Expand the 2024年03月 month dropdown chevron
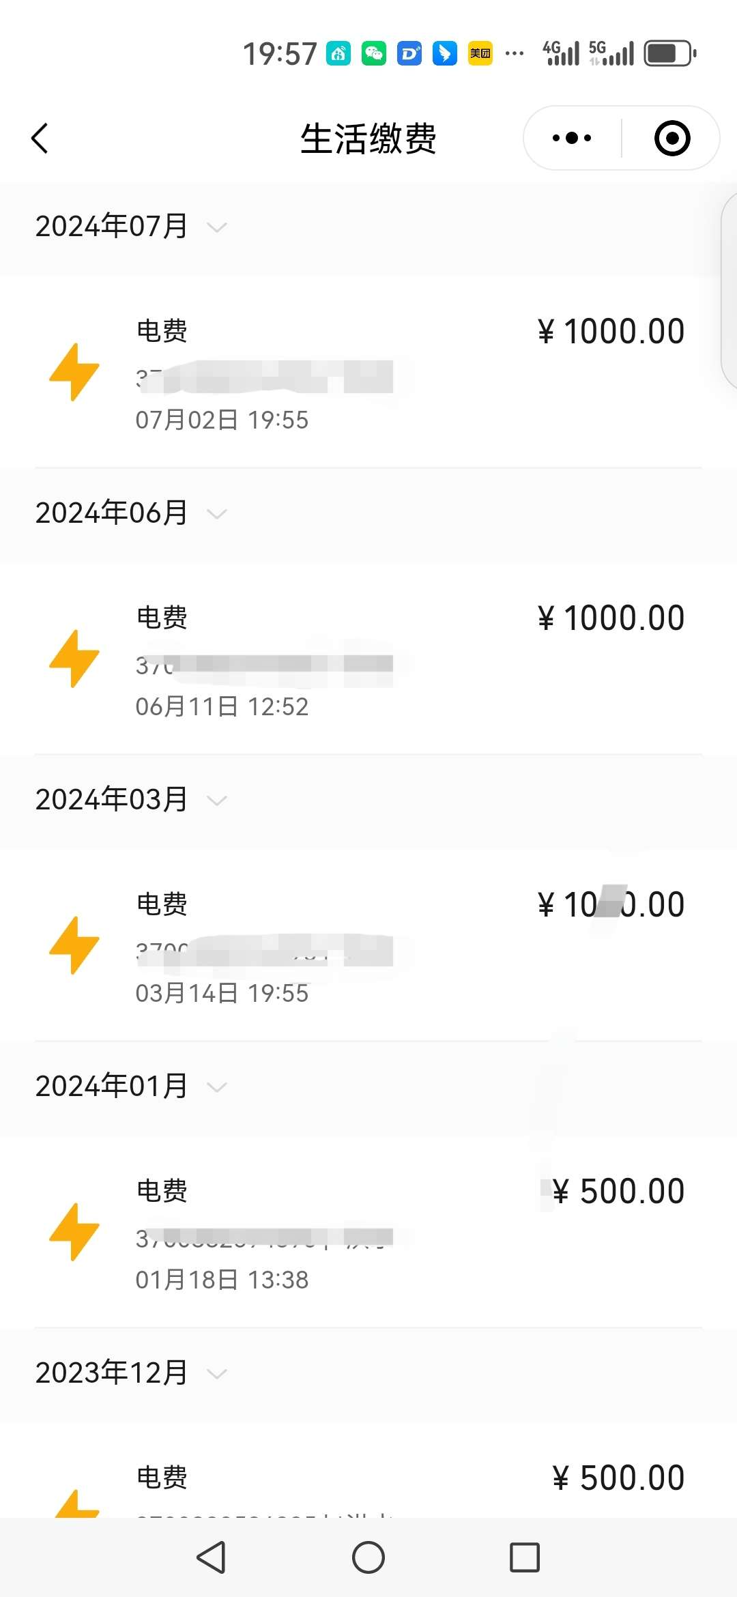Image resolution: width=737 pixels, height=1597 pixels. (216, 801)
